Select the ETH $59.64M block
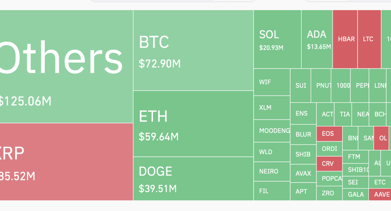The height and width of the screenshot is (211, 391). (x=193, y=124)
